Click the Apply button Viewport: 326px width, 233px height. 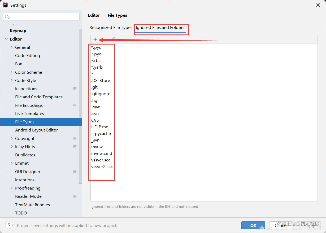point(309,225)
